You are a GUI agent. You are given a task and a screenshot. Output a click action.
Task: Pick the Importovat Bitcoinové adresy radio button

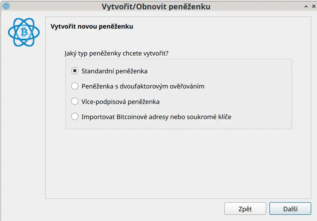75,117
